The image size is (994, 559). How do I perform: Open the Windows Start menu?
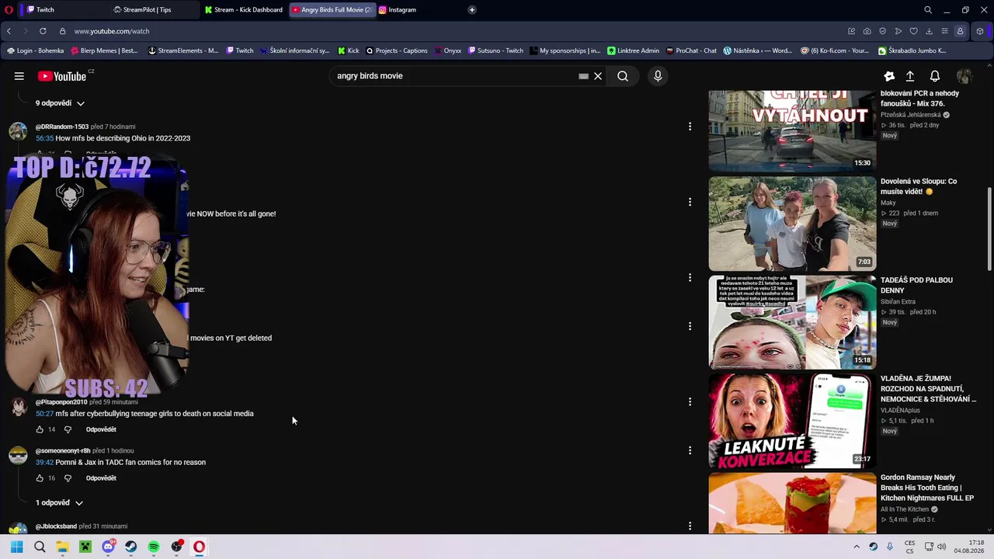point(16,547)
